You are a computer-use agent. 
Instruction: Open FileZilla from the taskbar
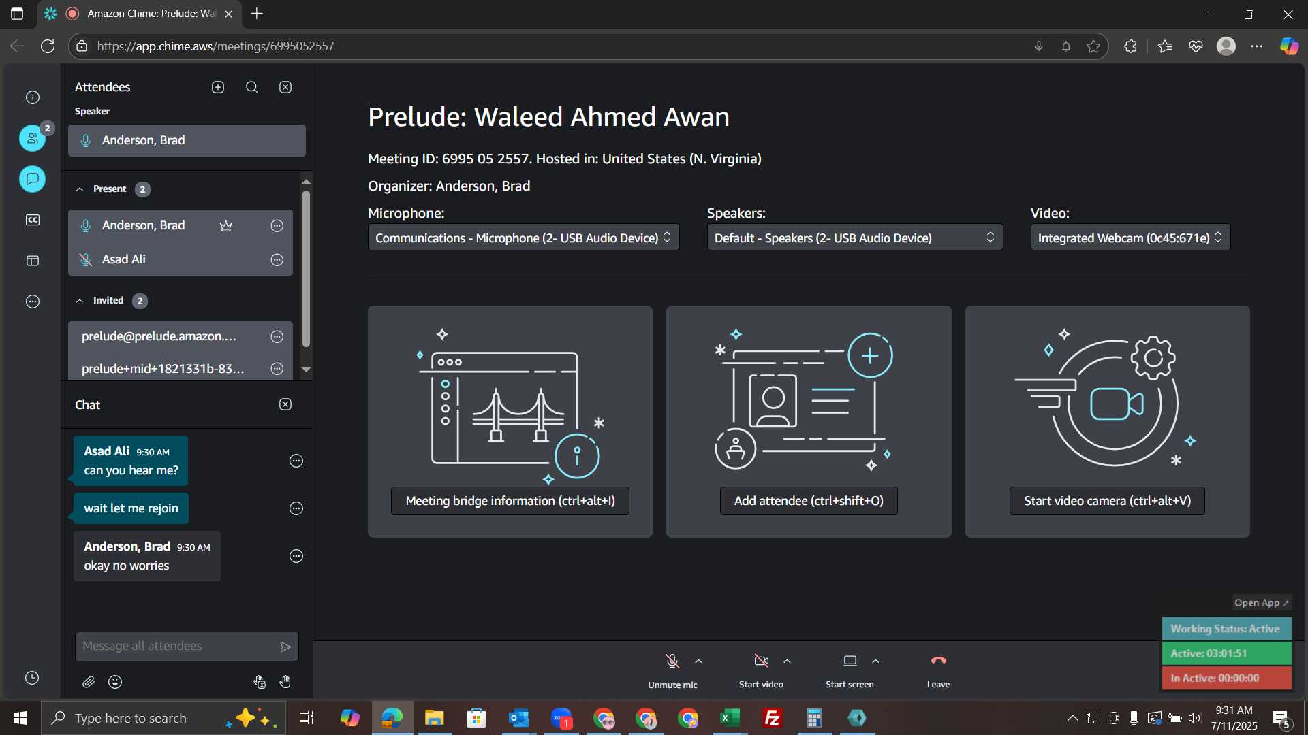click(x=772, y=718)
